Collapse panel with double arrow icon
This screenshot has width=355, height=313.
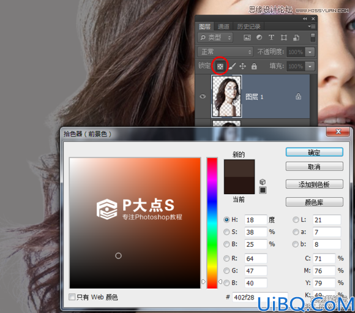coord(305,18)
